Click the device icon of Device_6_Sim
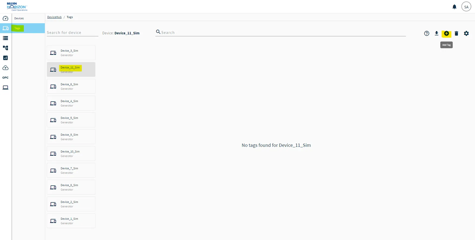 pos(53,86)
